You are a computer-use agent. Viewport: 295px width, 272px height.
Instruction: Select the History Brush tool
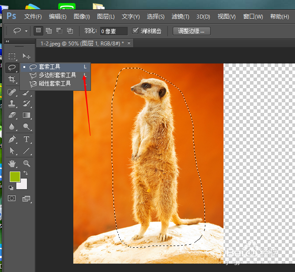pyautogui.click(x=26, y=104)
